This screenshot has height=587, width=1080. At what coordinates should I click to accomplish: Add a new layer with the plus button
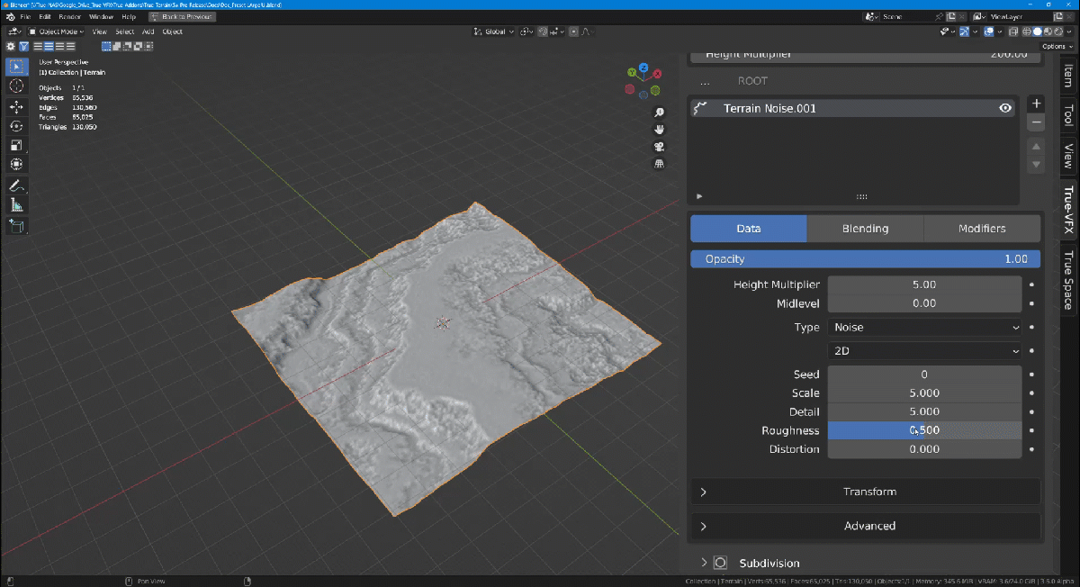[x=1036, y=104]
